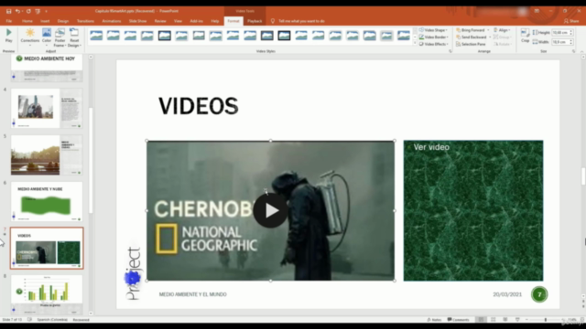Click the date 20/03/2021 in footer
The height and width of the screenshot is (329, 586).
[x=507, y=294]
